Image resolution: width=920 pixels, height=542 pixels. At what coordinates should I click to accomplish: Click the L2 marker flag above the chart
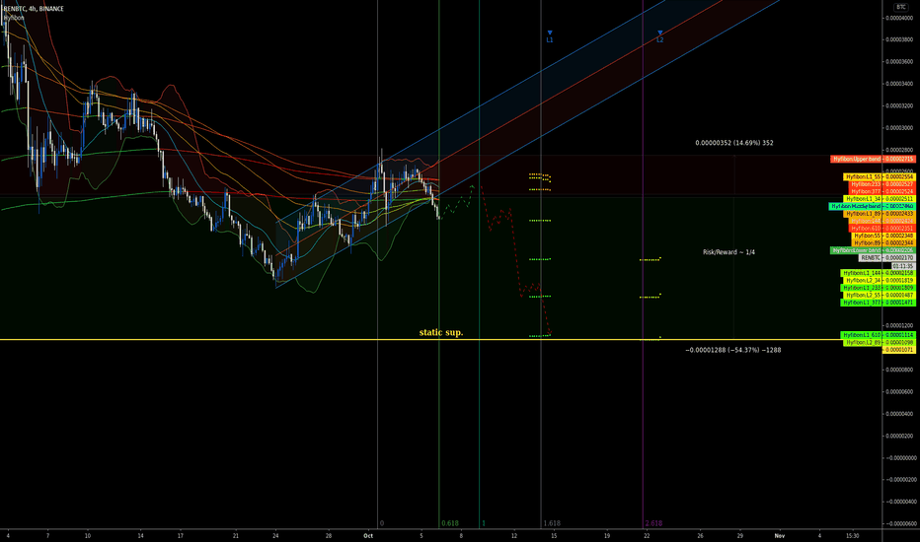click(660, 36)
